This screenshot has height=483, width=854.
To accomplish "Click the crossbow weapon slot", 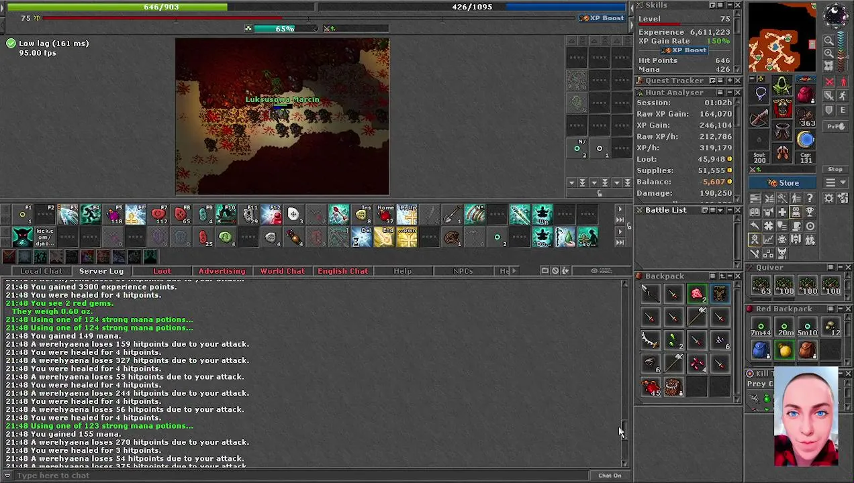I will (760, 119).
